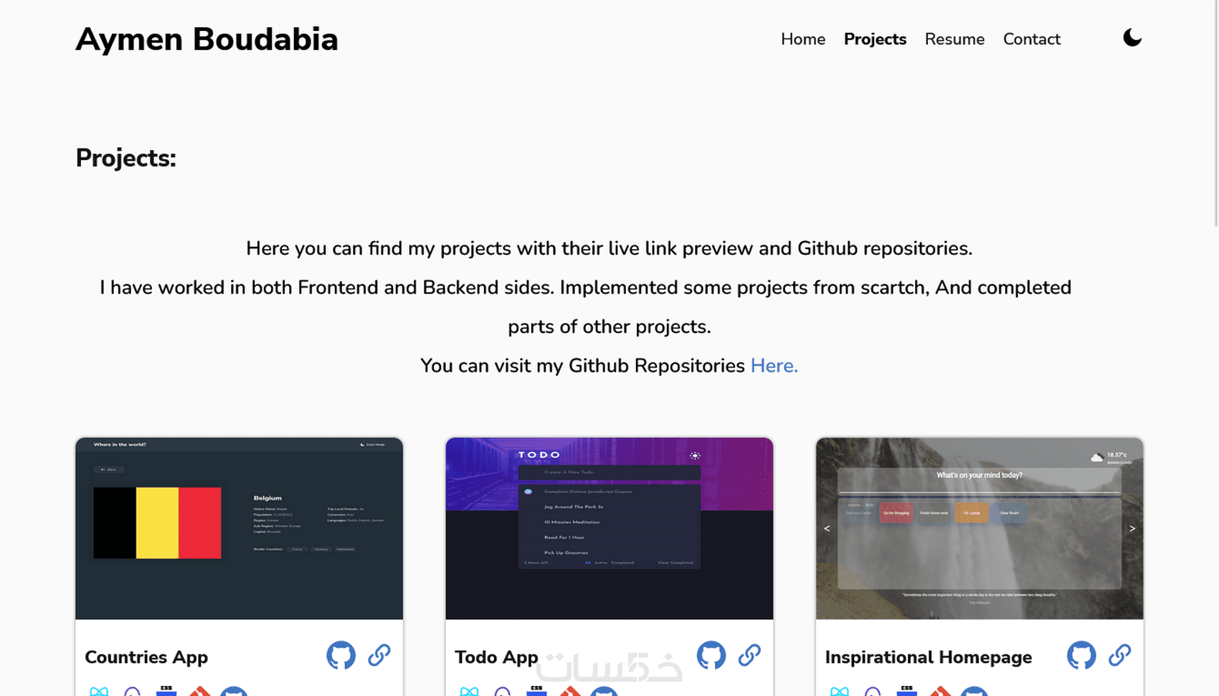Go to the Resume page
1219x696 pixels.
pos(954,39)
